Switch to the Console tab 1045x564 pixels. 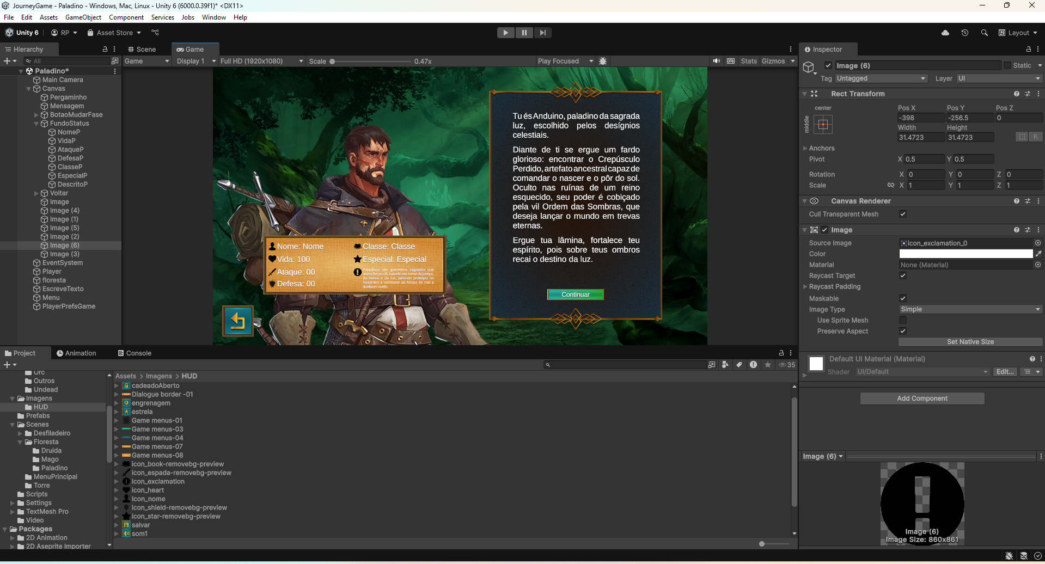[x=135, y=353]
